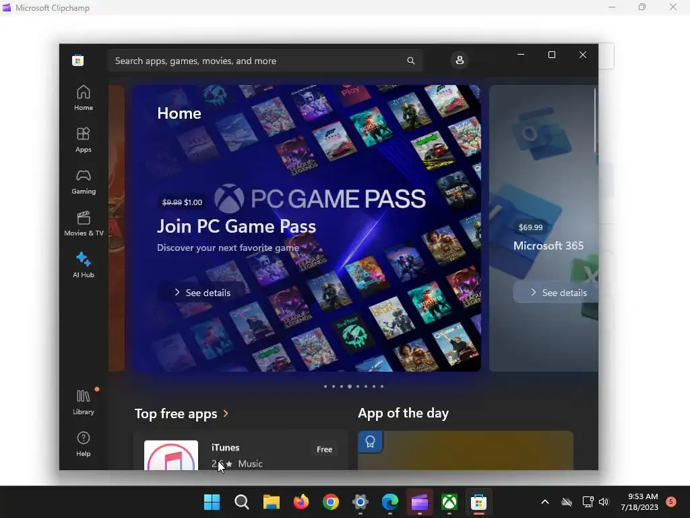This screenshot has width=690, height=518.
Task: Switch to Clipchamp in the taskbar
Action: [419, 502]
